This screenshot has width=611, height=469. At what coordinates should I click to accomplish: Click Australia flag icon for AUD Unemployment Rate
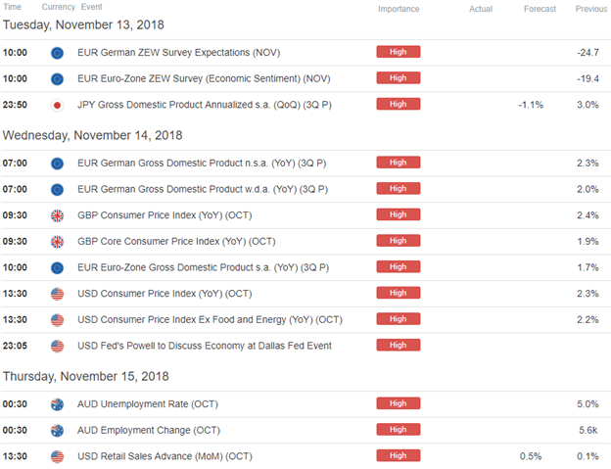(x=57, y=404)
